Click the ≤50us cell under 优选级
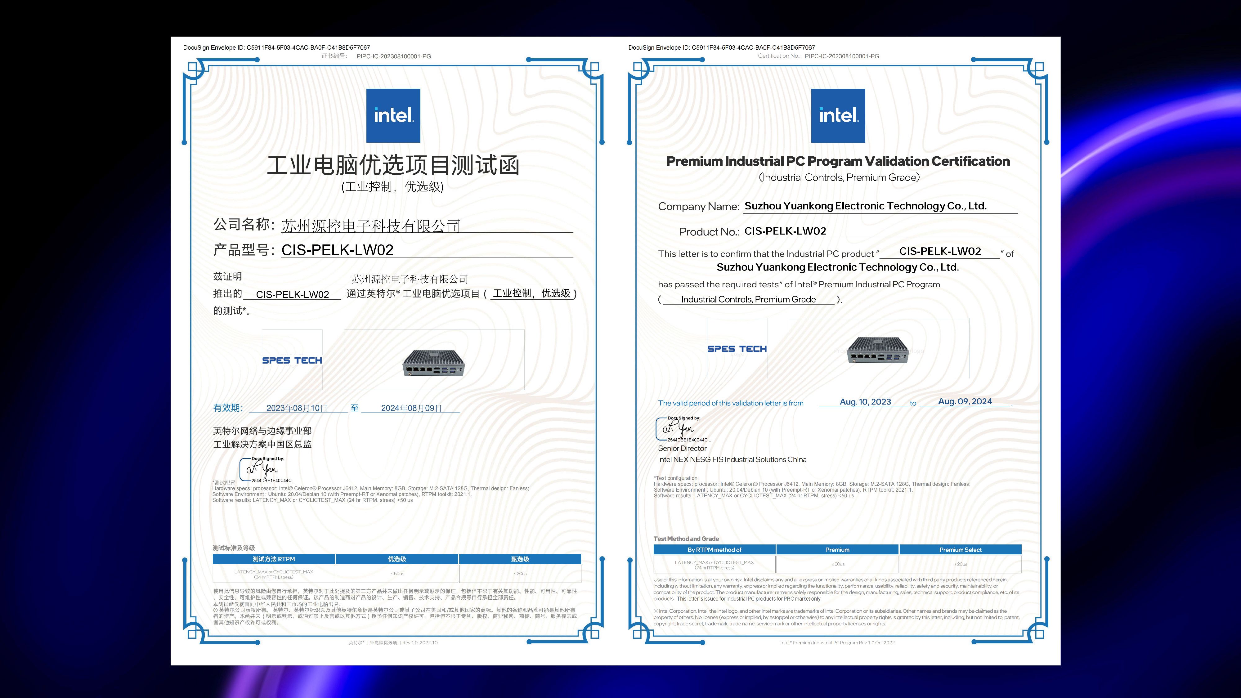 point(397,574)
